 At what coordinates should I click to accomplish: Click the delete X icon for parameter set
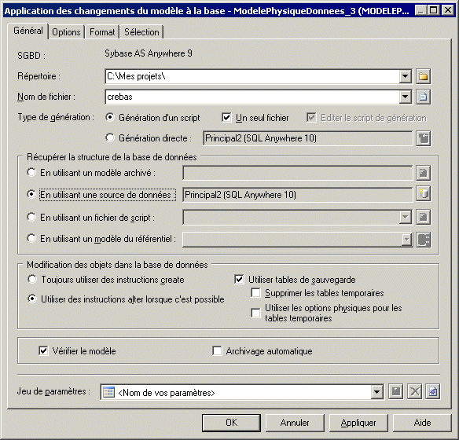pyautogui.click(x=414, y=391)
